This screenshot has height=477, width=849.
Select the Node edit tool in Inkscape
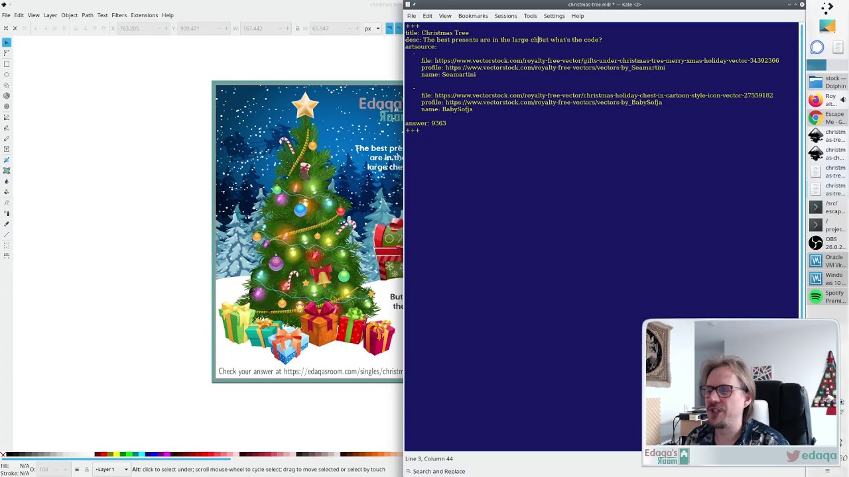coord(7,53)
